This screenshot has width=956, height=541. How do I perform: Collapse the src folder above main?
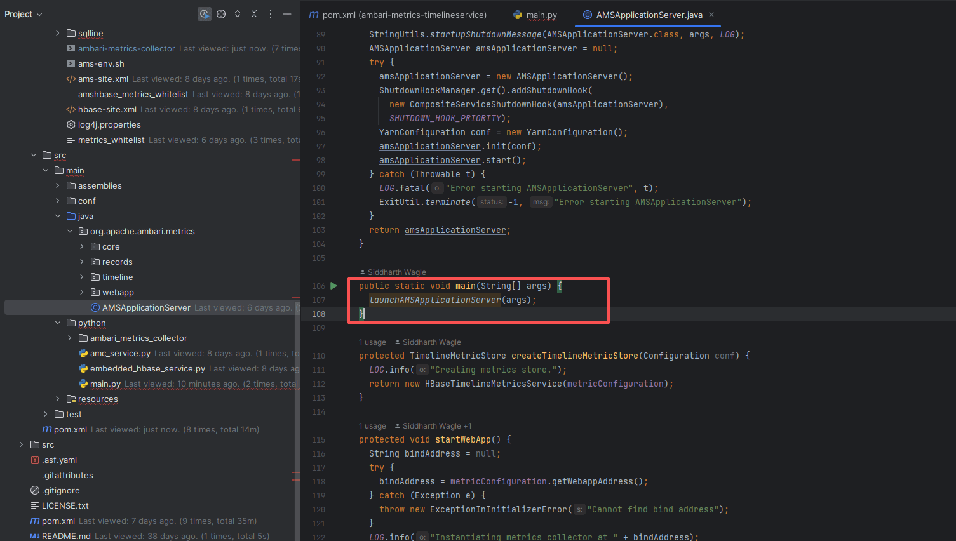(34, 155)
